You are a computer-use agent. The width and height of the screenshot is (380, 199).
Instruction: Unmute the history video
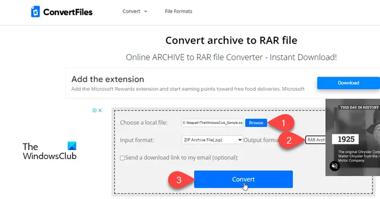(334, 166)
